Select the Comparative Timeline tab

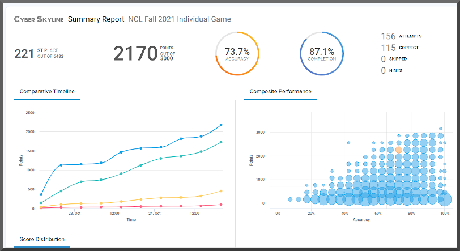click(x=47, y=91)
